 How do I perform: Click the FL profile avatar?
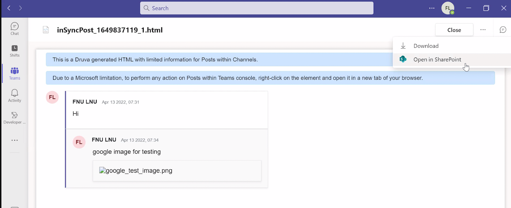point(447,8)
